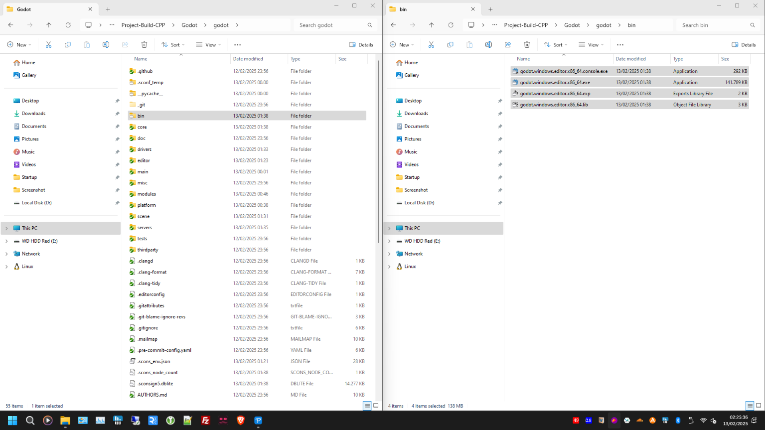
Task: Switch bin window to details view icon
Action: pos(750,406)
